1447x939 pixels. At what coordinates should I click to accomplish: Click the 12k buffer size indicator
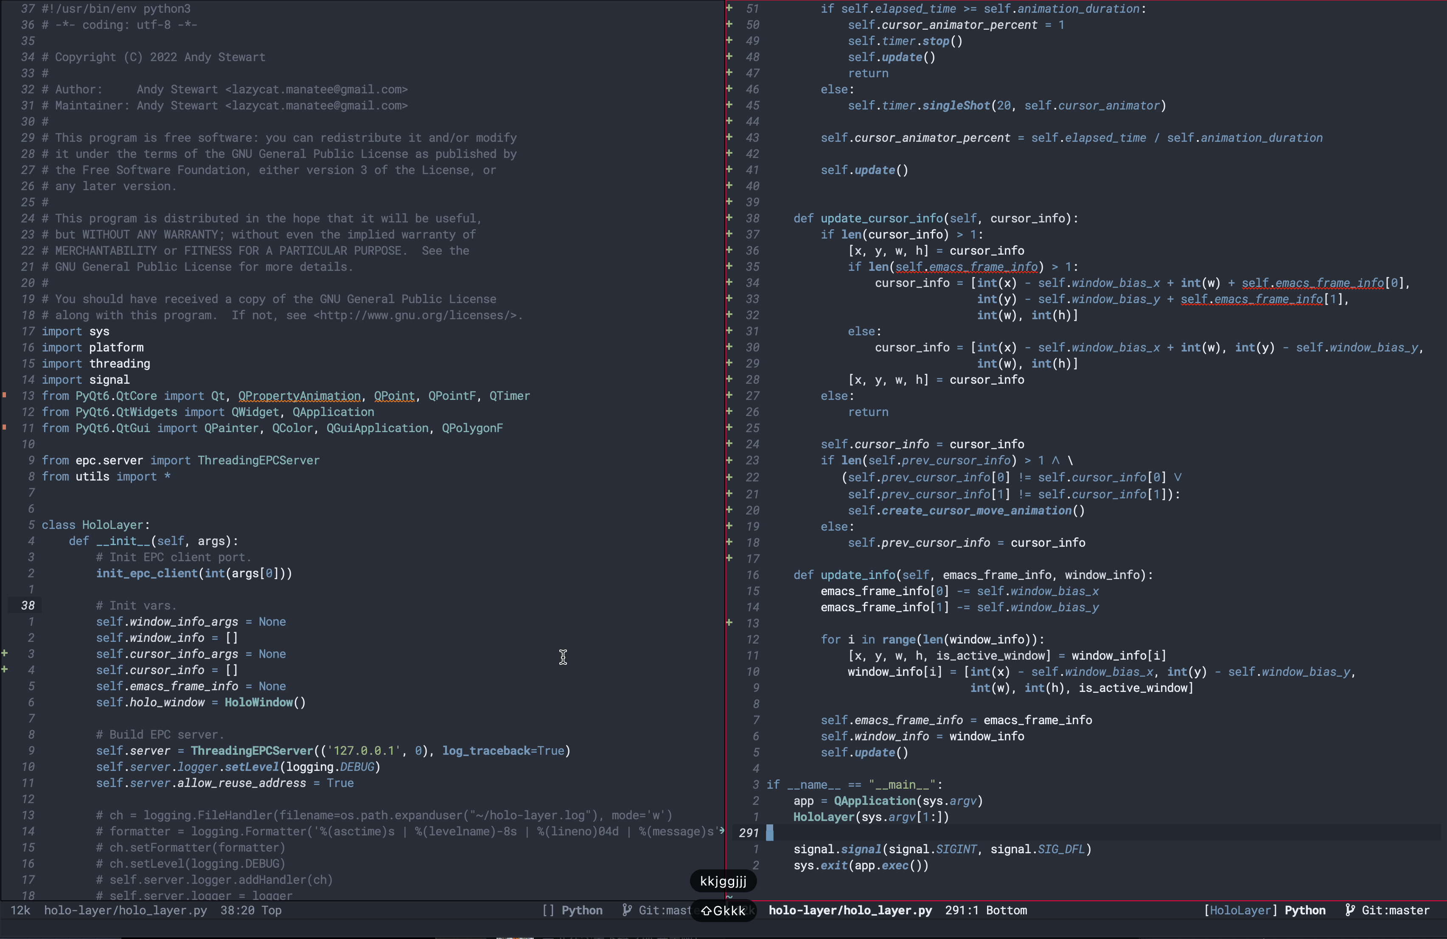point(20,910)
